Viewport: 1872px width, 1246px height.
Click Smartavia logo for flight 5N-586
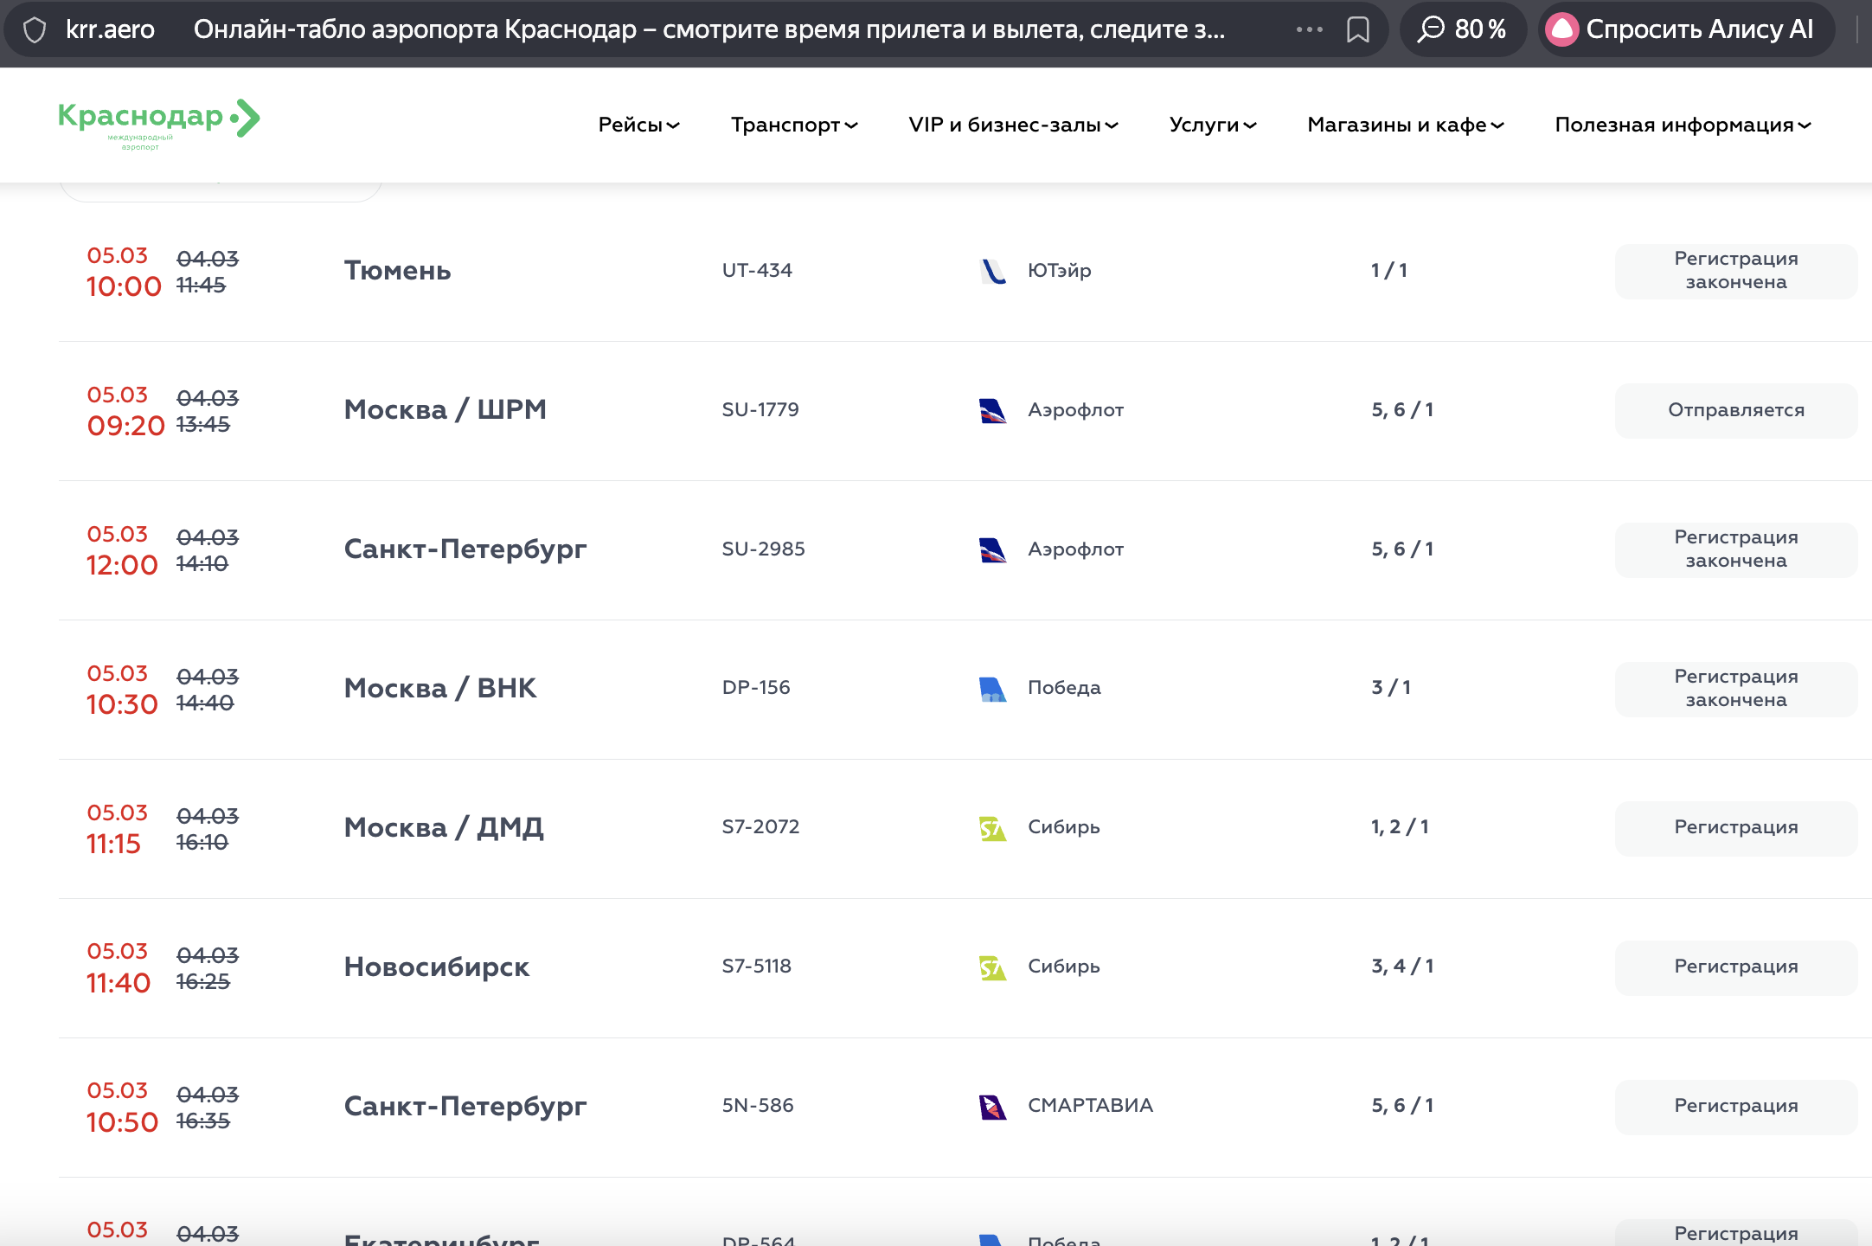tap(992, 1107)
